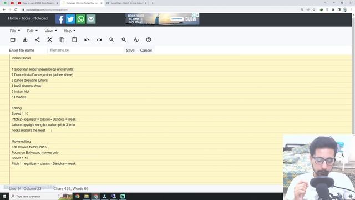Click the paste clipboard icon
The height and width of the screenshot is (200, 355).
74,39
